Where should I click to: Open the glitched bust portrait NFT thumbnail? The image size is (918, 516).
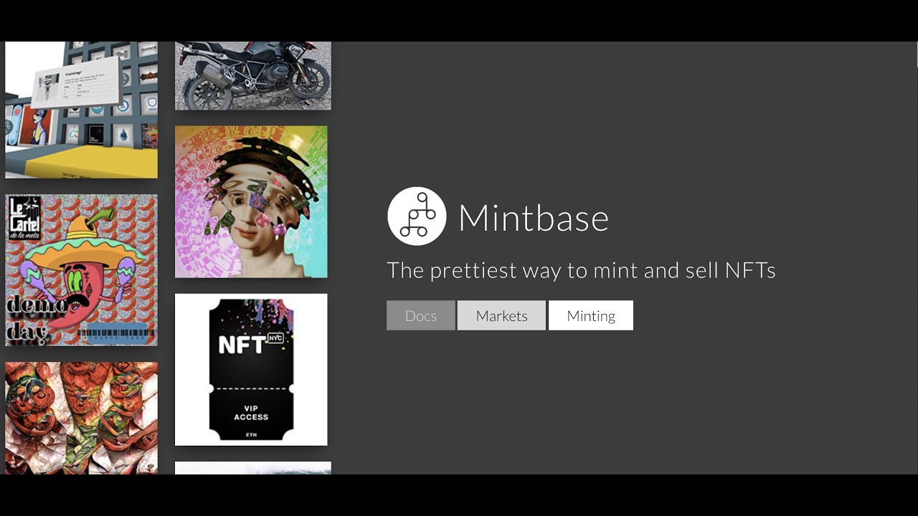pyautogui.click(x=251, y=202)
